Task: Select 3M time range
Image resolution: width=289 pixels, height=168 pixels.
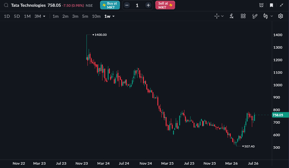Action: click(38, 16)
